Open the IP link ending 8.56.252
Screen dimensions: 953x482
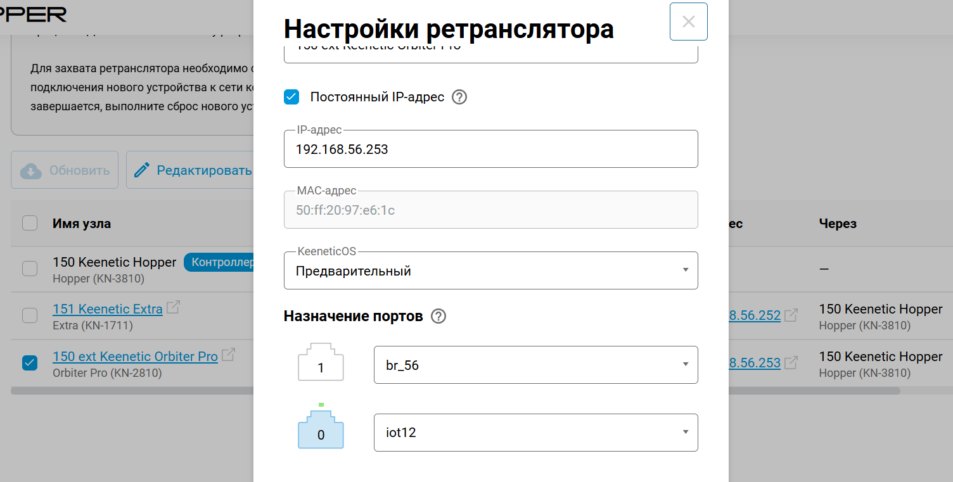click(754, 315)
